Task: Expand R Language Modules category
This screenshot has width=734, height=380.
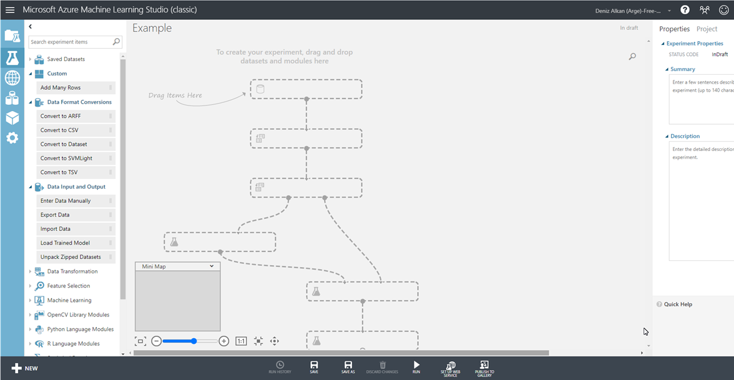Action: pyautogui.click(x=31, y=343)
